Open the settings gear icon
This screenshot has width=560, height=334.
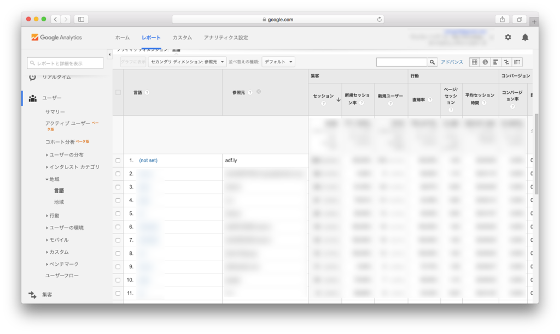pos(508,37)
